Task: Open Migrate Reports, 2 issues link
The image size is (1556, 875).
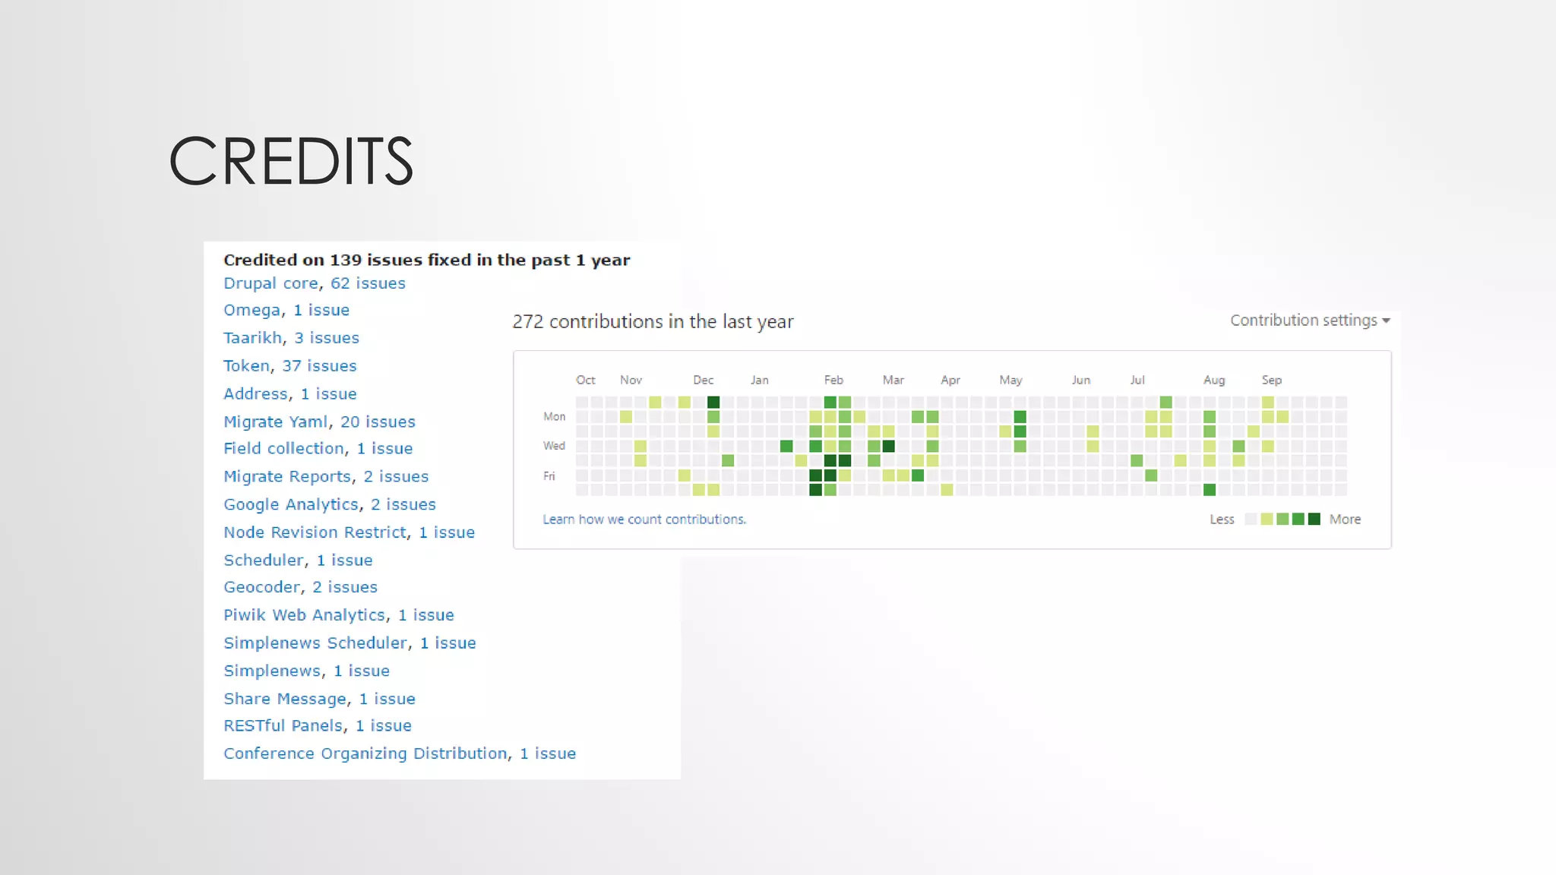Action: [x=325, y=476]
